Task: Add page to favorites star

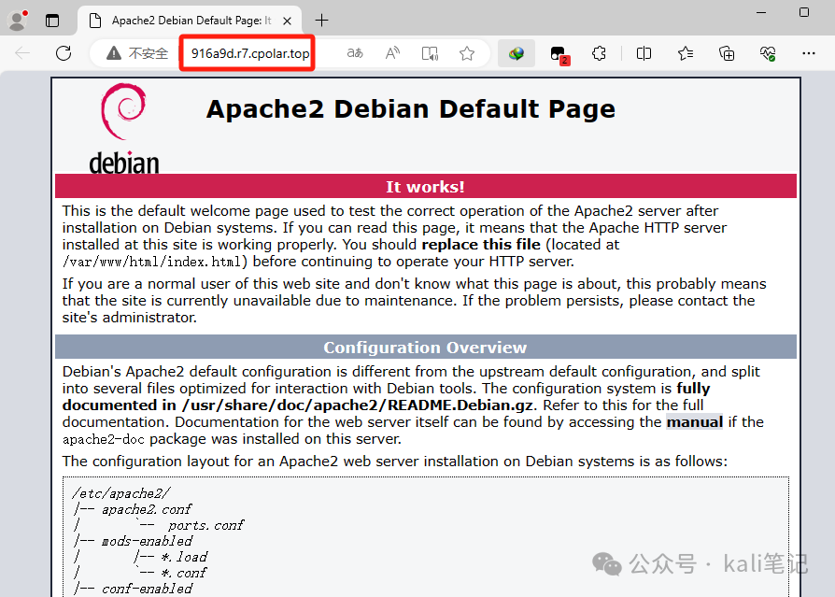Action: tap(467, 53)
